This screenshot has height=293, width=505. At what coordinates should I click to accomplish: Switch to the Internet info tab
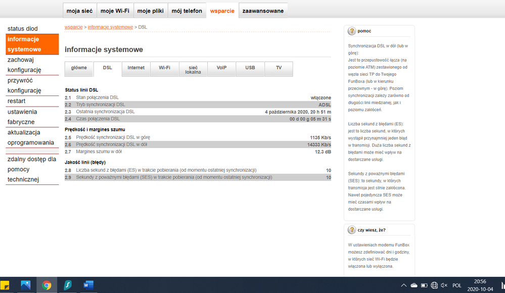[136, 69]
